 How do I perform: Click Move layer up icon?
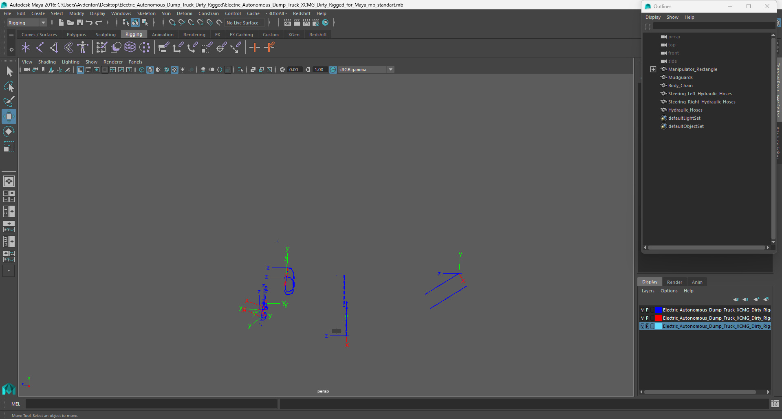736,299
